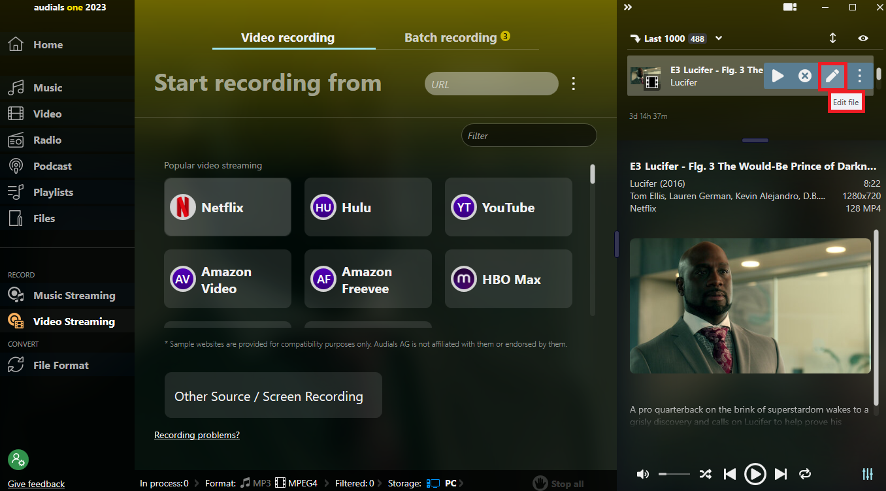Skip to previous track
Screen dimensions: 886x491
(x=730, y=474)
